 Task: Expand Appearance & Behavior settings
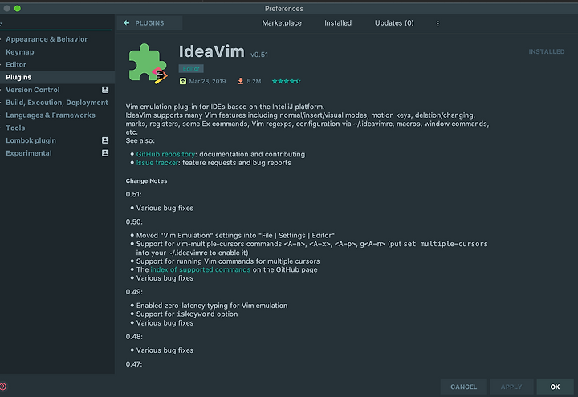point(47,39)
